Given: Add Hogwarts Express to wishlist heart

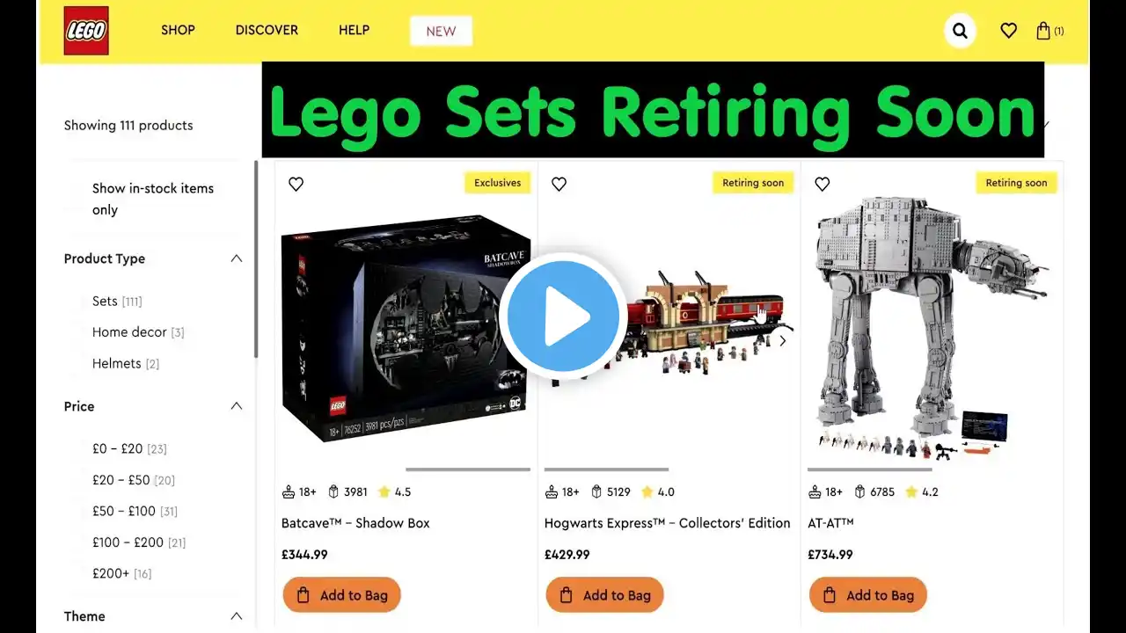Looking at the screenshot, I should pos(559,184).
